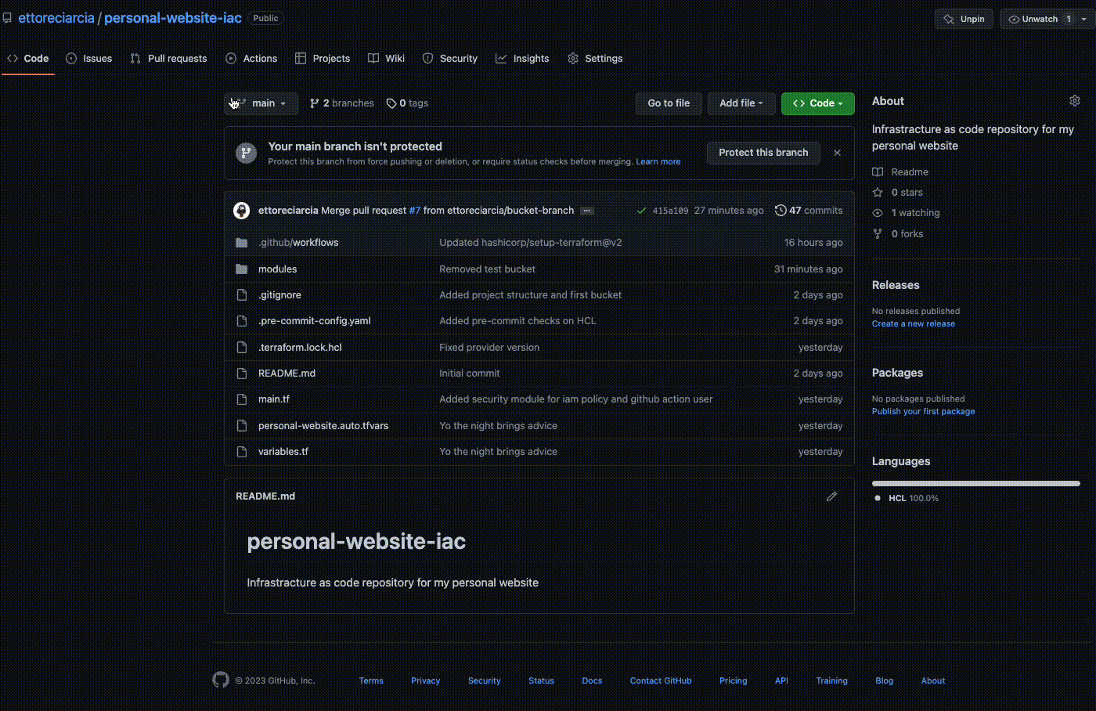Open the Docs footer link
Screen dimensions: 1096x711
(592, 681)
